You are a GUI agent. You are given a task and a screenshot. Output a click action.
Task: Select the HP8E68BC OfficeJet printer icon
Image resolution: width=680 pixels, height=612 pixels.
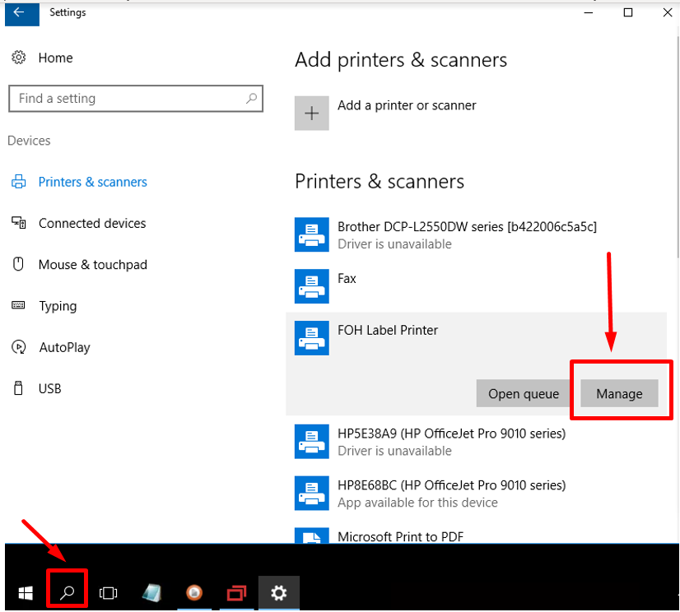312,494
